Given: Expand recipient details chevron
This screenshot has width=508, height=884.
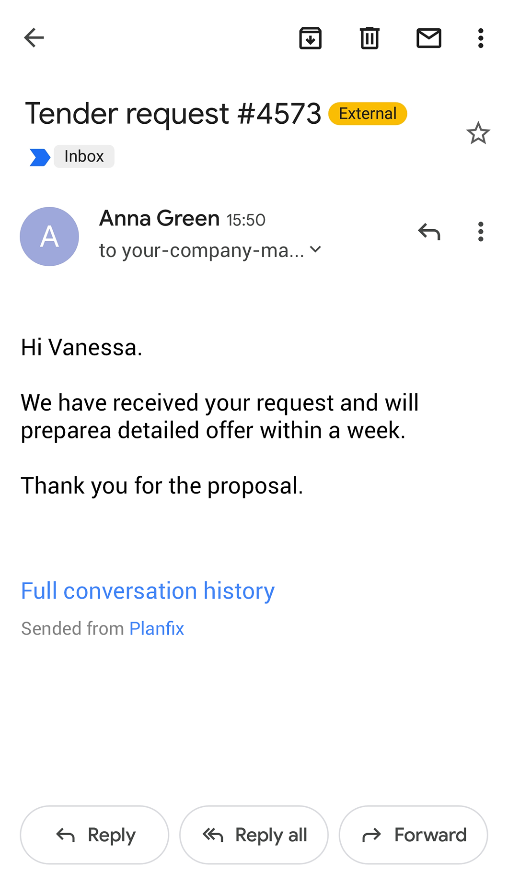Looking at the screenshot, I should tap(315, 249).
